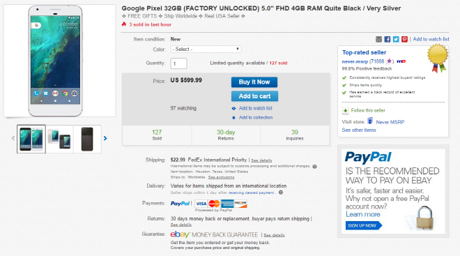Click the delivery info question mark icon
The image size is (460, 256).
(x=281, y=193)
